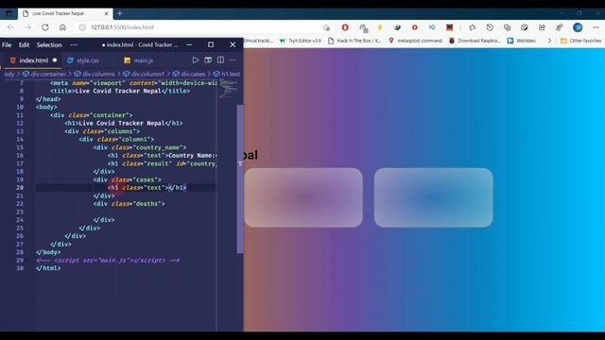Image resolution: width=605 pixels, height=340 pixels.
Task: Open Hack In The Box bookmark
Action: [354, 41]
